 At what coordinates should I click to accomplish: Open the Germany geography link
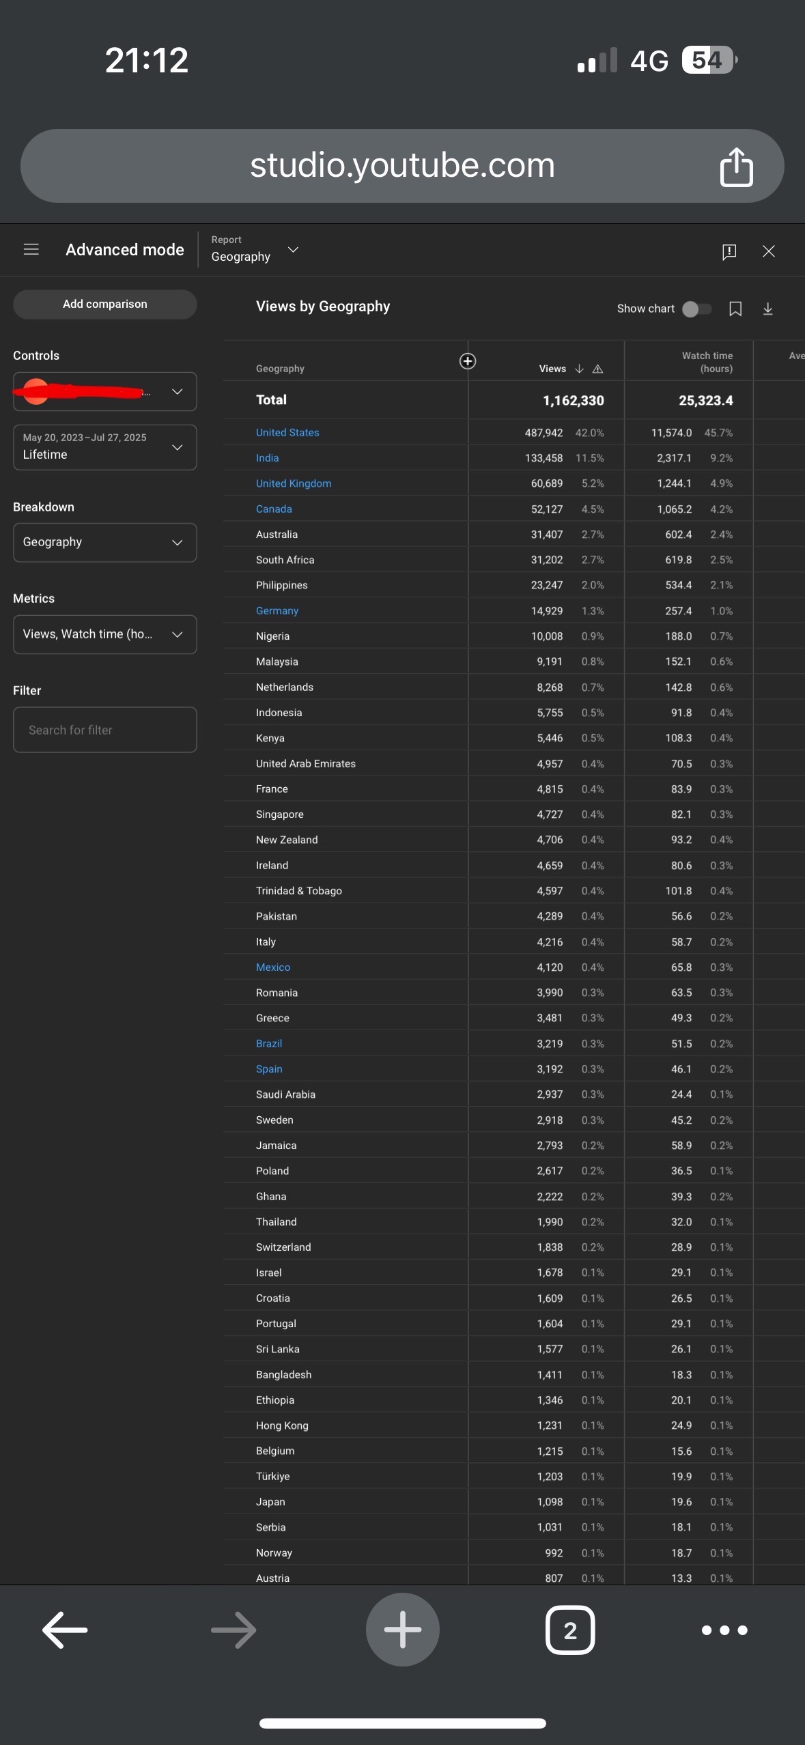pyautogui.click(x=277, y=611)
